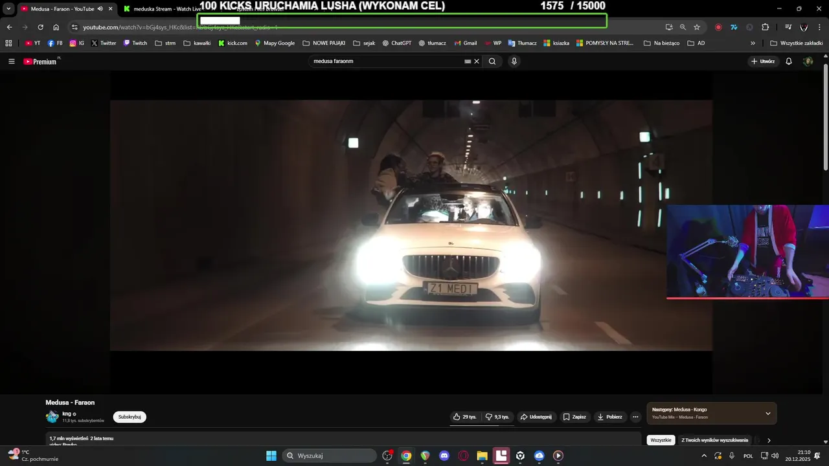Open the Twitter bookmark
829x466 pixels.
pos(104,43)
